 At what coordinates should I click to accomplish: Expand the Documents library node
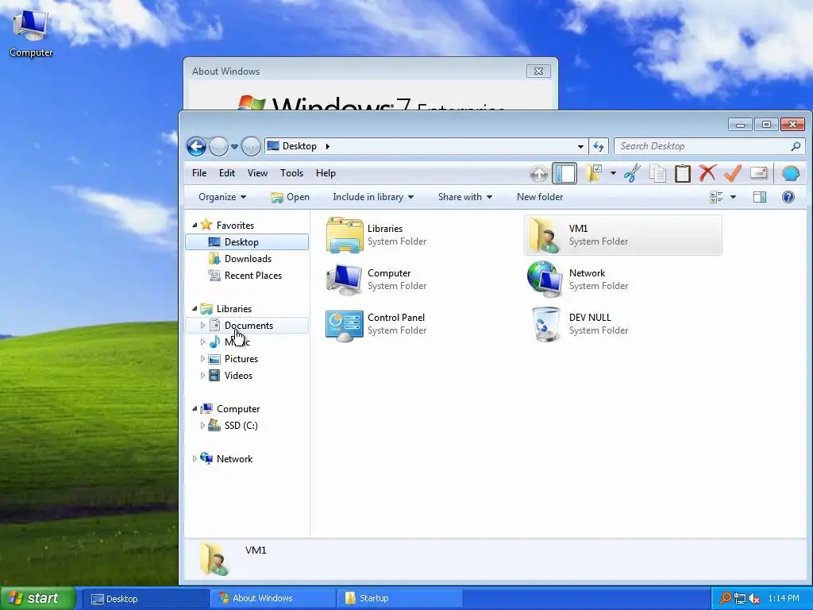click(x=202, y=325)
